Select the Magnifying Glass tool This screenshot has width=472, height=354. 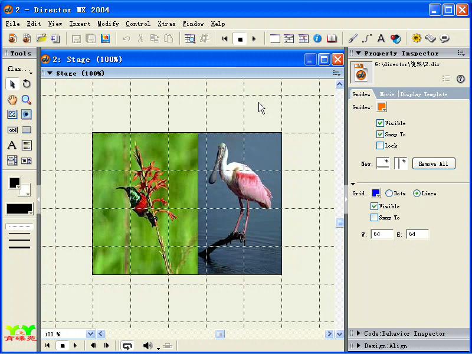(x=27, y=100)
